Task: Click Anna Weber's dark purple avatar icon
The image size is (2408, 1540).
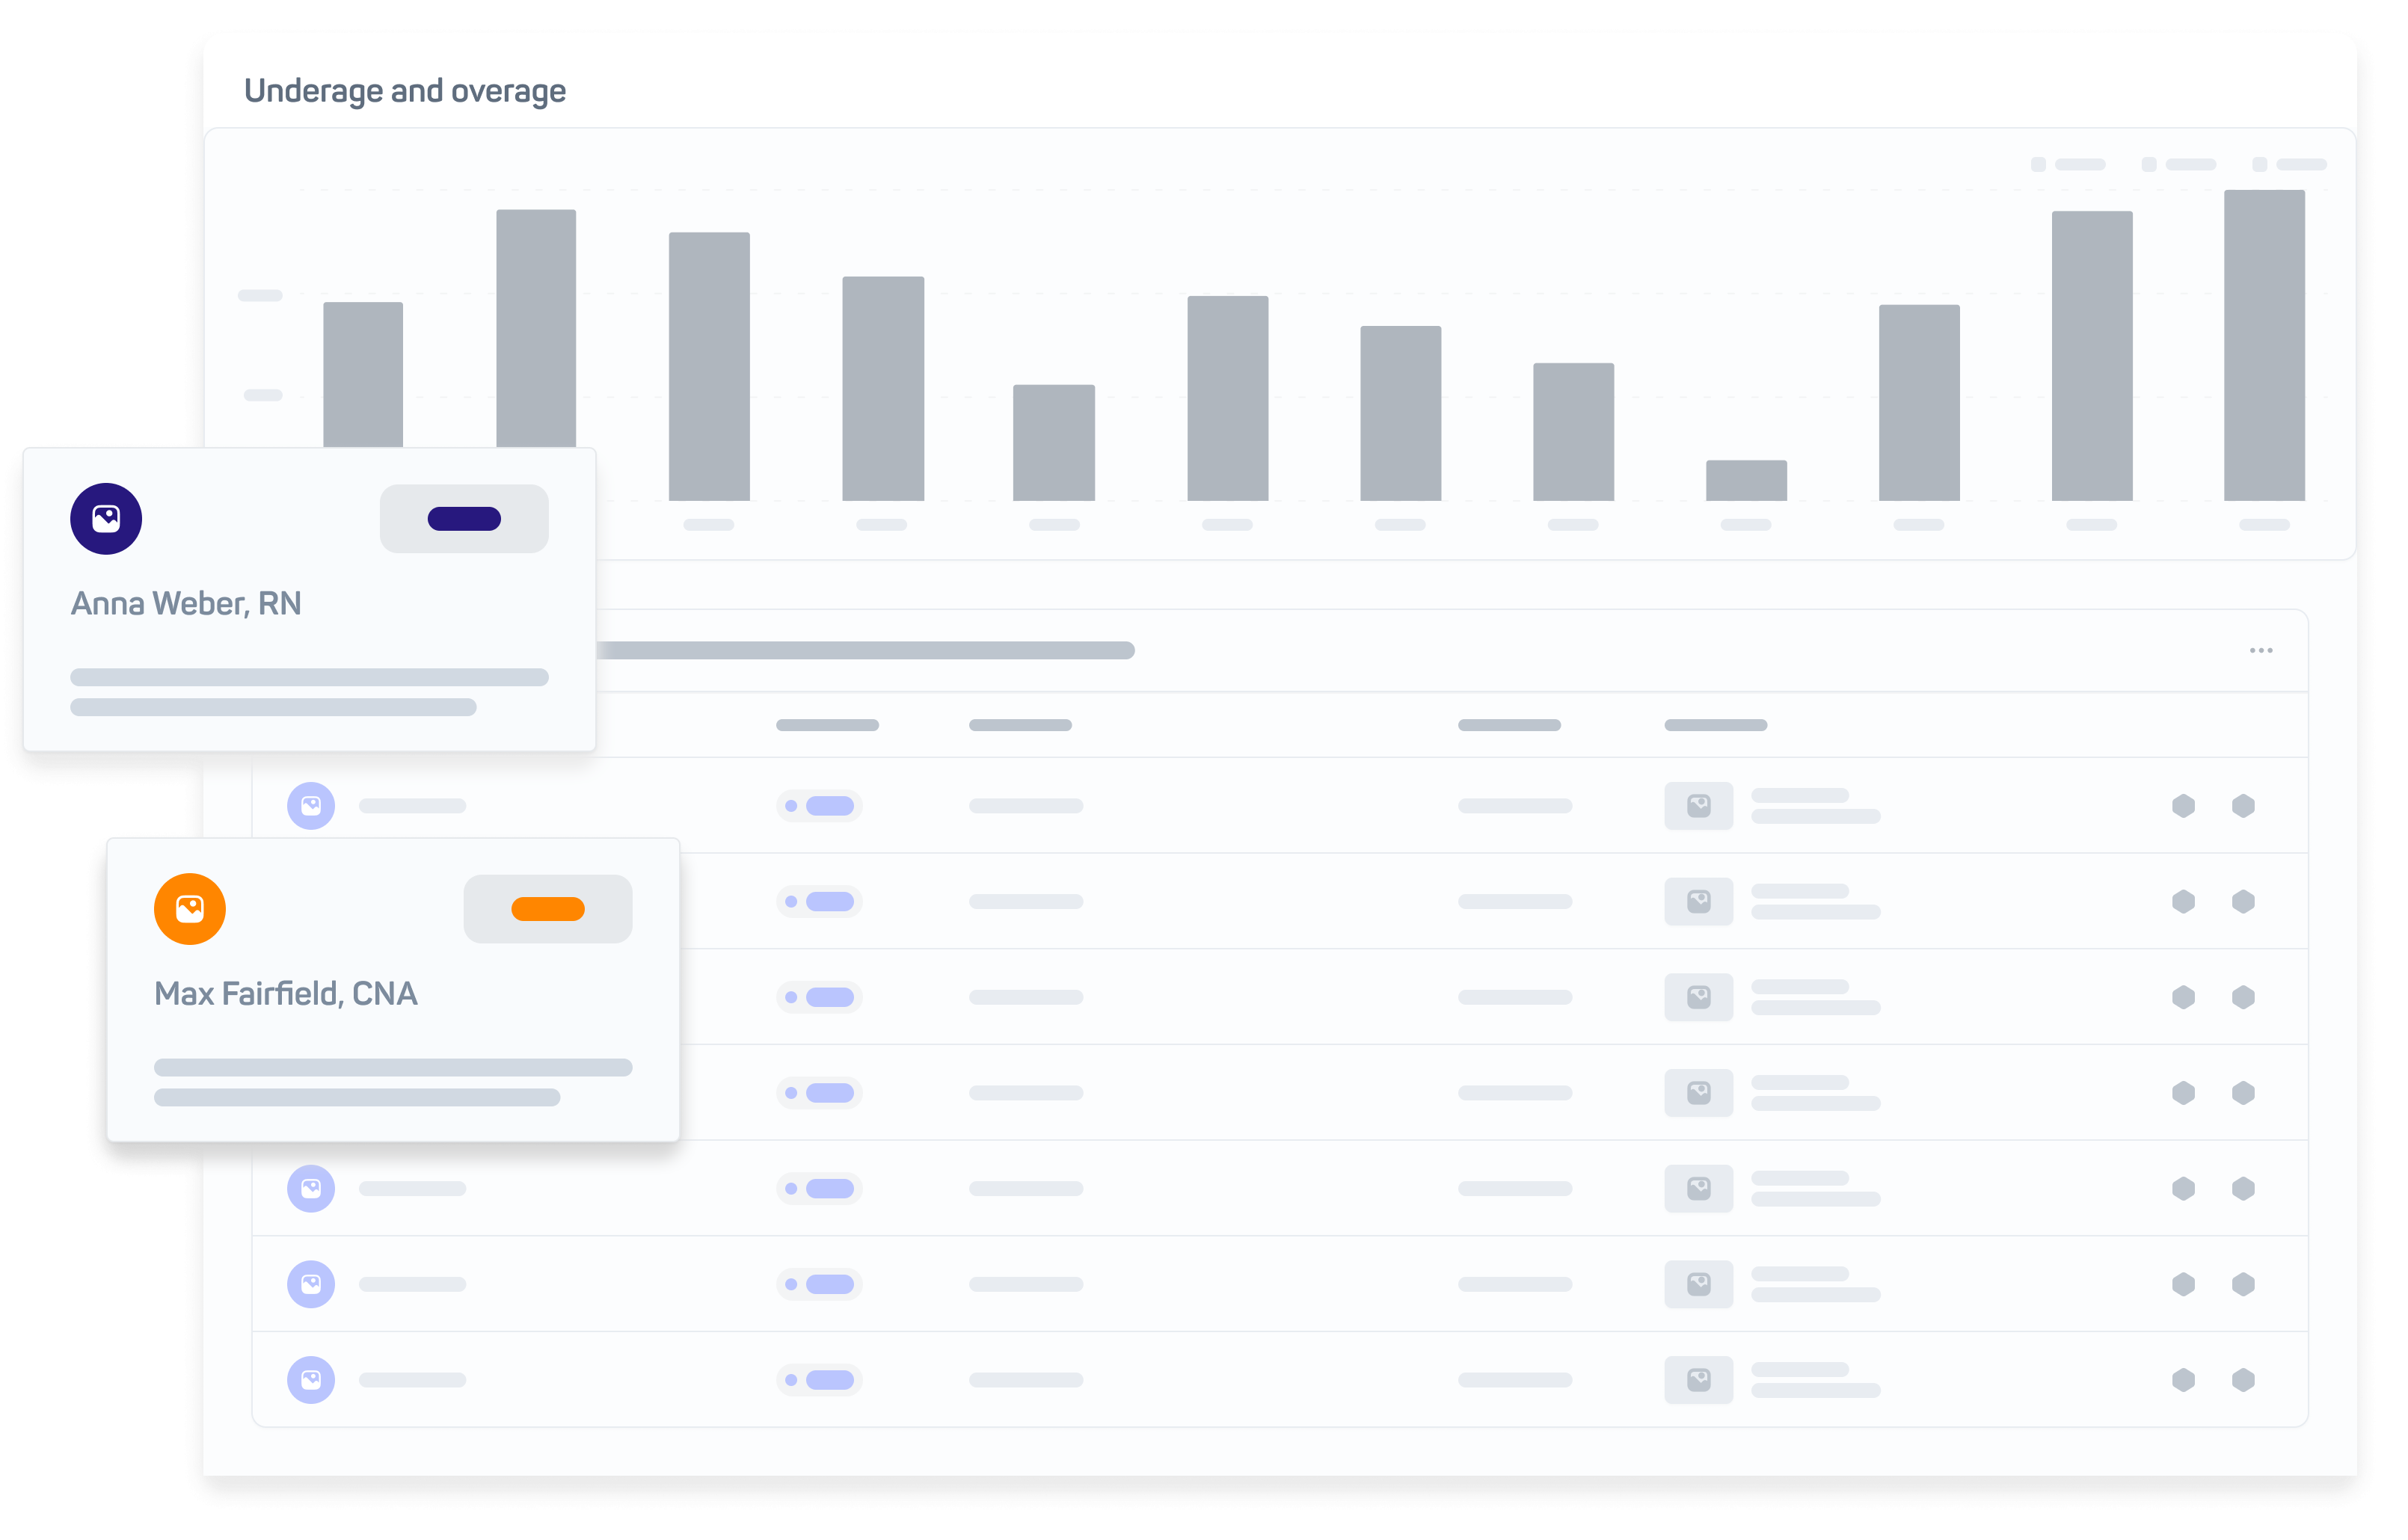Action: point(106,518)
